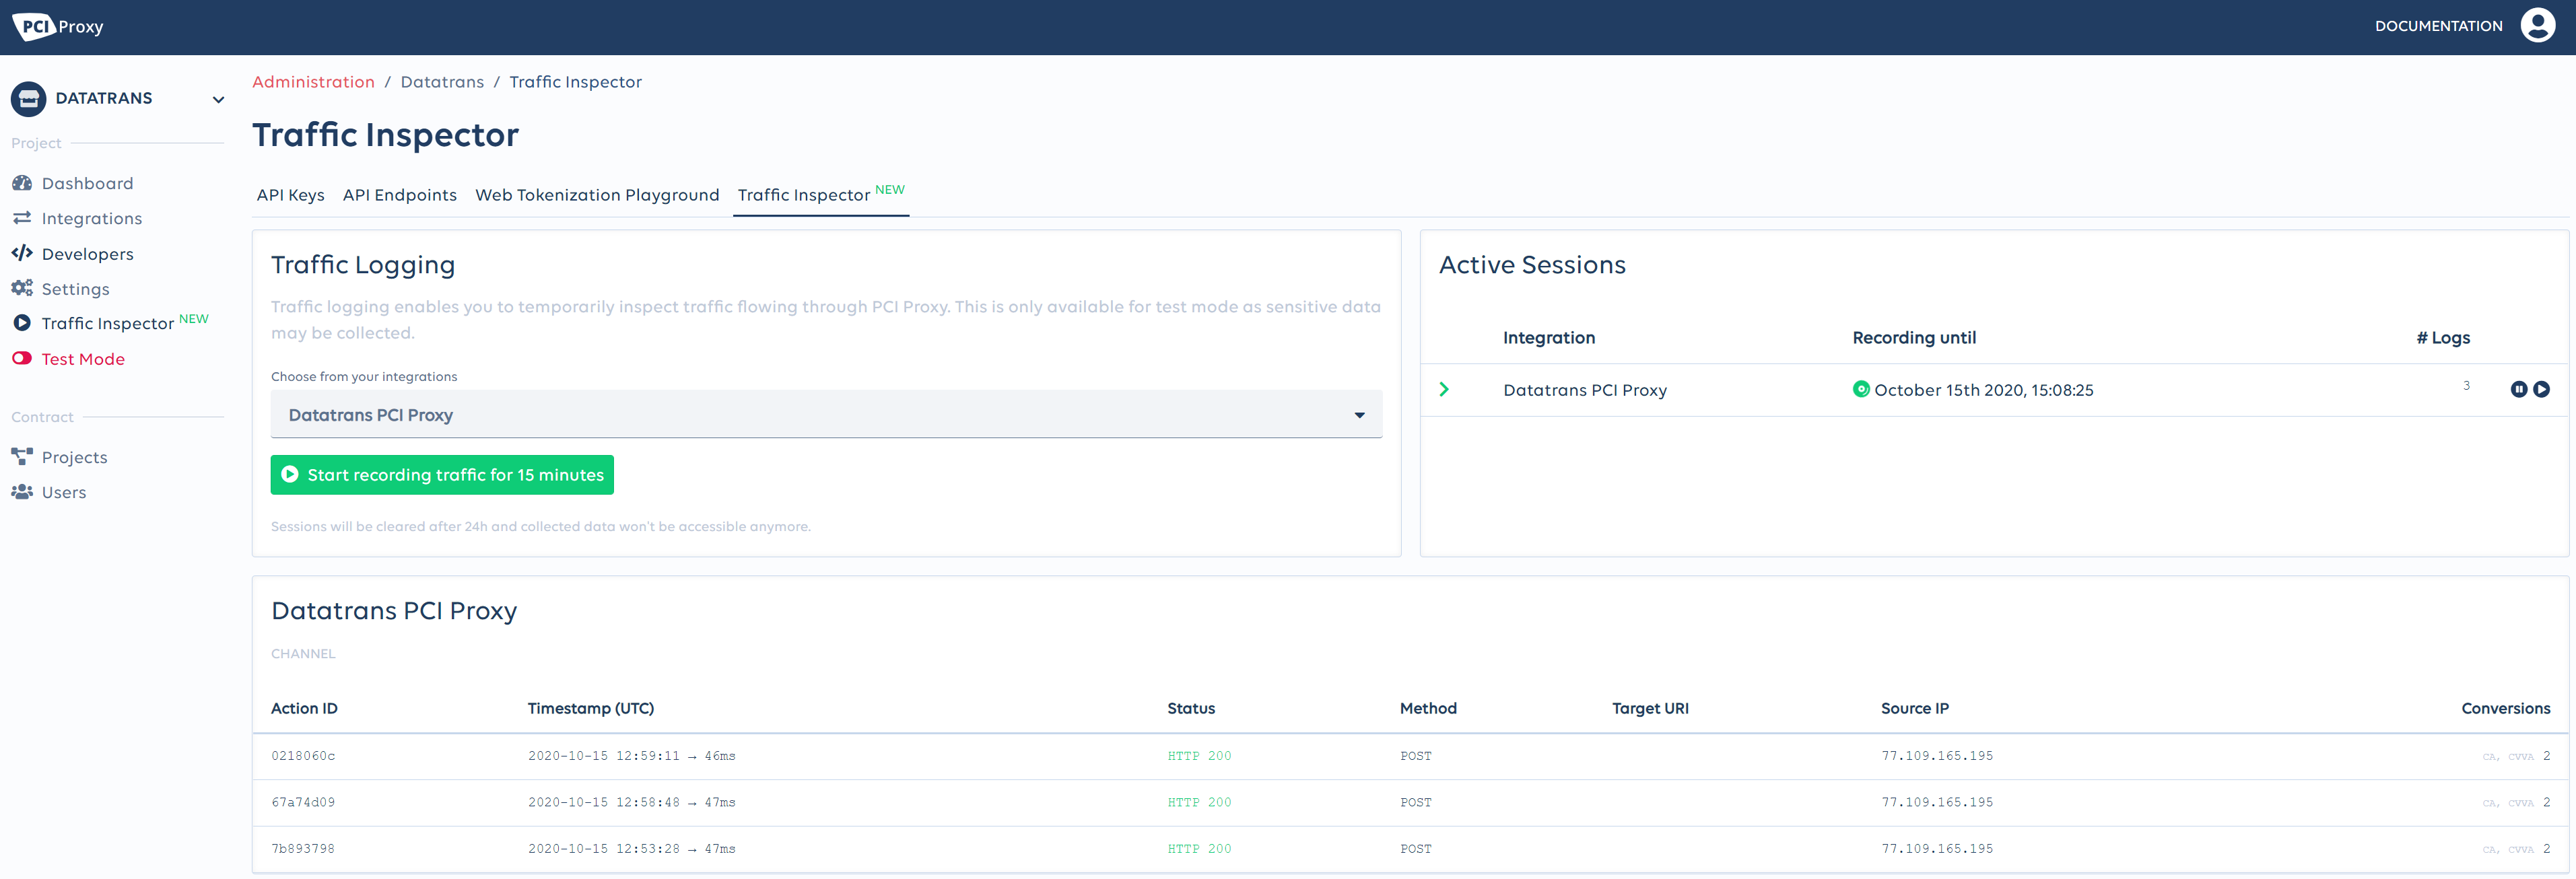Click the Timestamp (UTC) column header
The image size is (2576, 879).
[590, 708]
